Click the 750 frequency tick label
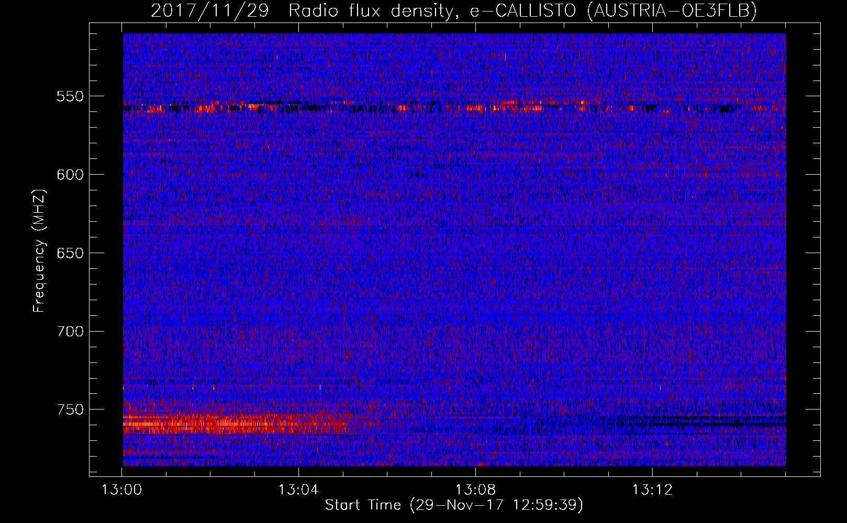The height and width of the screenshot is (523, 847). coord(70,410)
